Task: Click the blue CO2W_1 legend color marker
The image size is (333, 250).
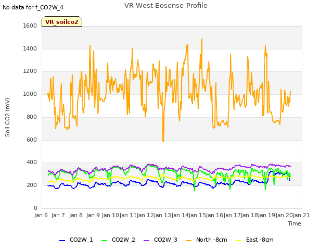Action: click(x=62, y=241)
